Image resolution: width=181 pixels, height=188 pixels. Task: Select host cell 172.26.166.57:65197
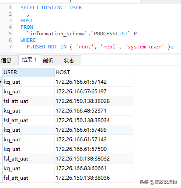point(94,92)
